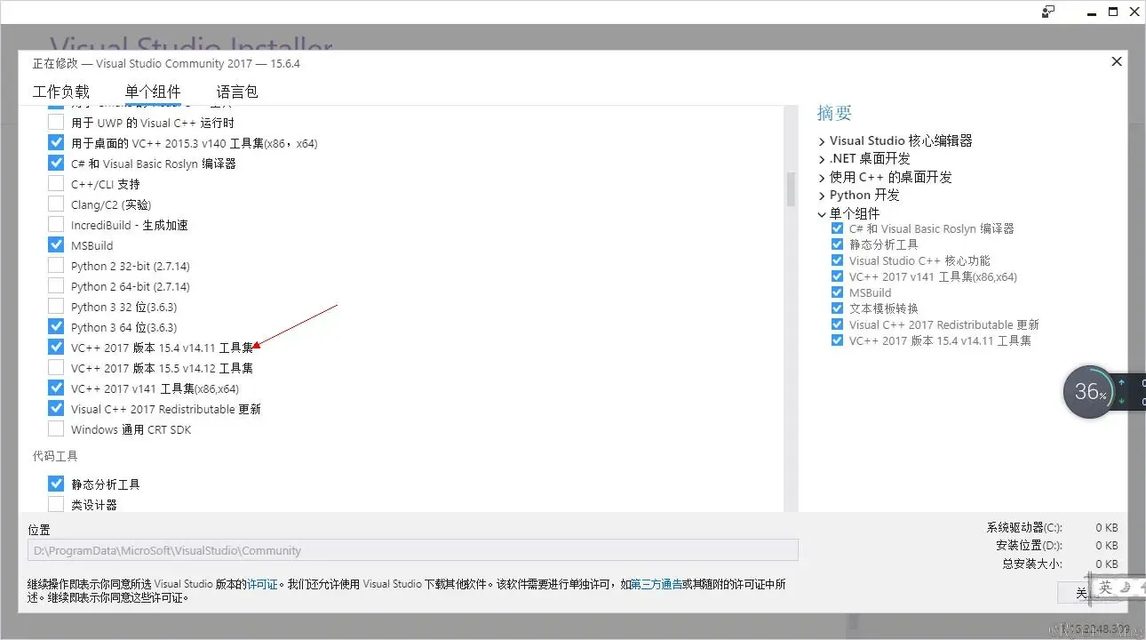Screen dimensions: 1146x640
Task: Check VC++ 2017 版本 15.5 v14.12 工具集
Action: 56,368
